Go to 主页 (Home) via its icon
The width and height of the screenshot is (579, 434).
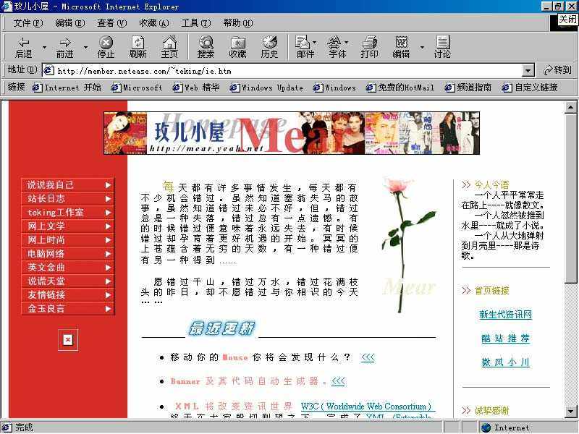(169, 46)
